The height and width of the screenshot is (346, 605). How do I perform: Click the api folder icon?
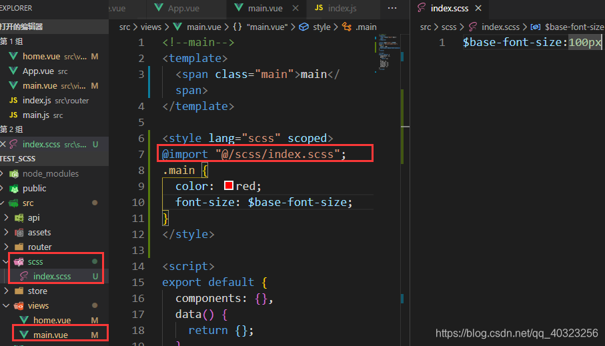[x=19, y=218]
